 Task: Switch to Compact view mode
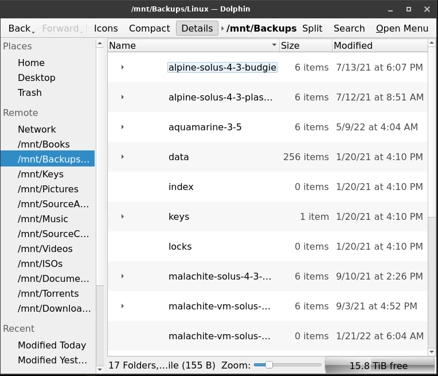(x=149, y=28)
